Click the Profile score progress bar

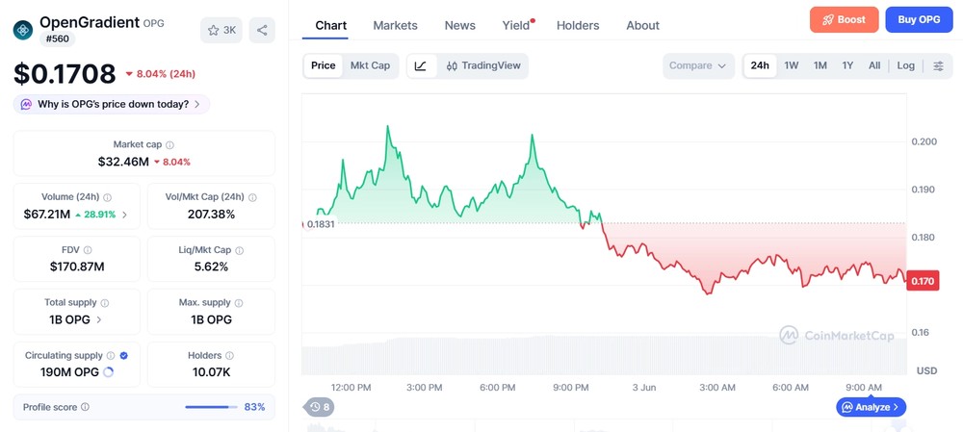point(211,407)
